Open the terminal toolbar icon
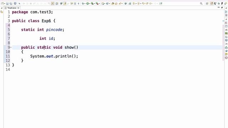Screen dimensions: 228x128 tap(15, 4)
